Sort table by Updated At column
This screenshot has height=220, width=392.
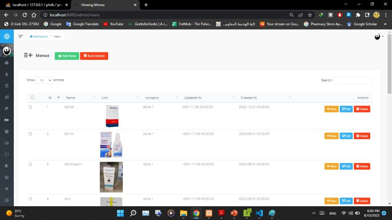pyautogui.click(x=209, y=97)
